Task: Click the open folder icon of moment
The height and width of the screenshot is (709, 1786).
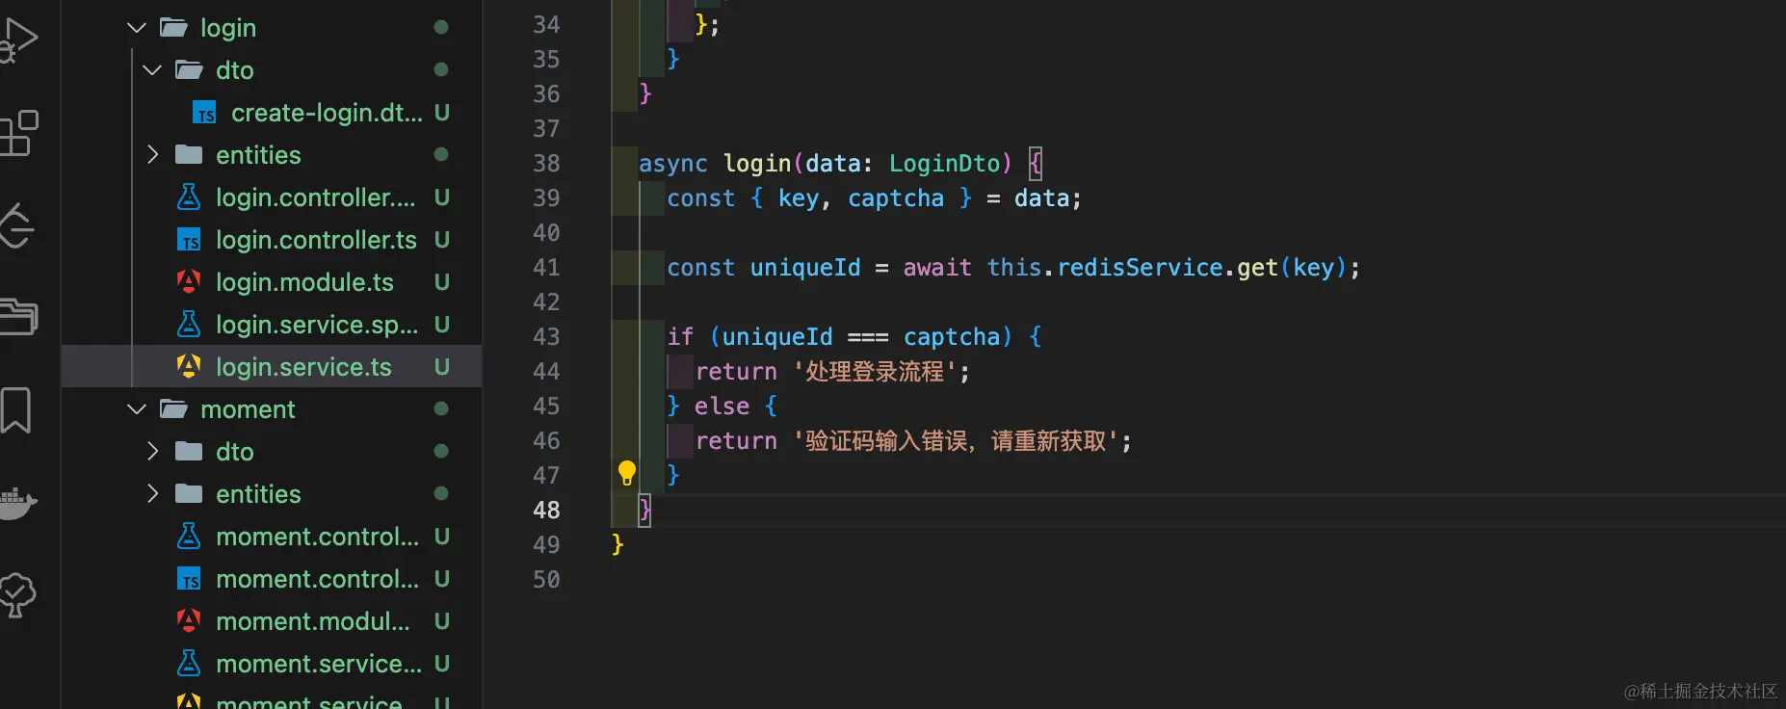Action: pos(173,408)
